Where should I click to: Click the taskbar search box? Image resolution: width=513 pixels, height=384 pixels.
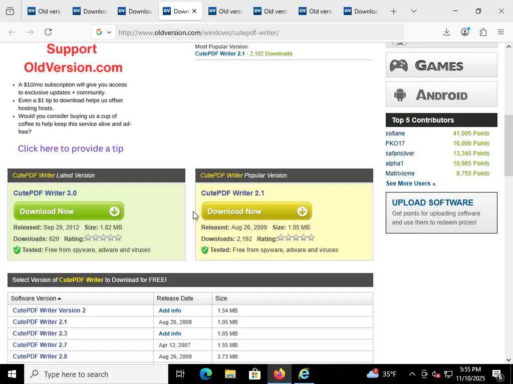[96, 374]
